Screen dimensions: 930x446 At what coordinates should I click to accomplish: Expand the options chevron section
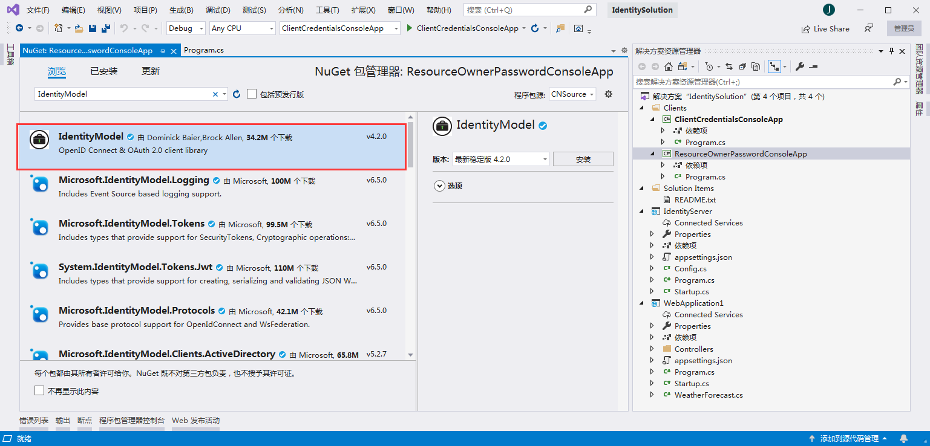[x=439, y=186]
